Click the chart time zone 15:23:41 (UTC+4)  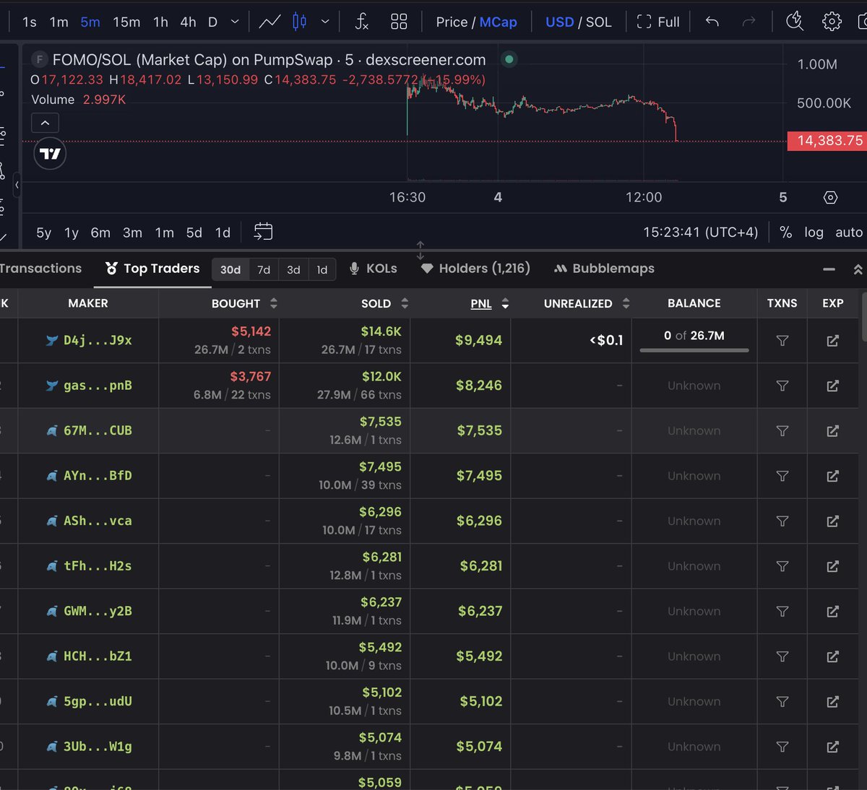coord(701,232)
